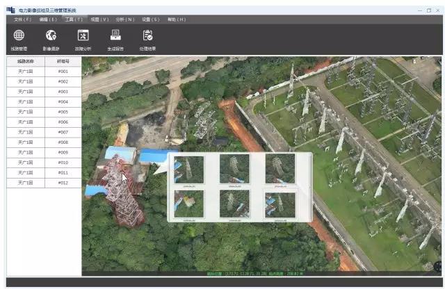Viewport: 445px width, 289px height.
Task: Open the bottom-right tower photo thumbnail
Action: coord(280,204)
